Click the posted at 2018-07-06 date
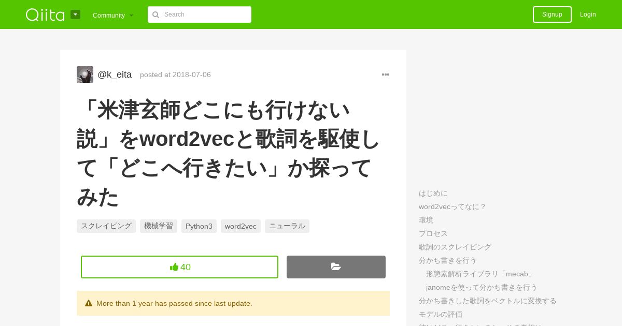The image size is (622, 326). click(x=175, y=75)
